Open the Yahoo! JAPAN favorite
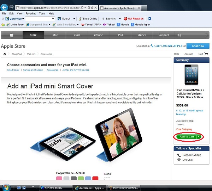The image size is (212, 191). coord(91,25)
